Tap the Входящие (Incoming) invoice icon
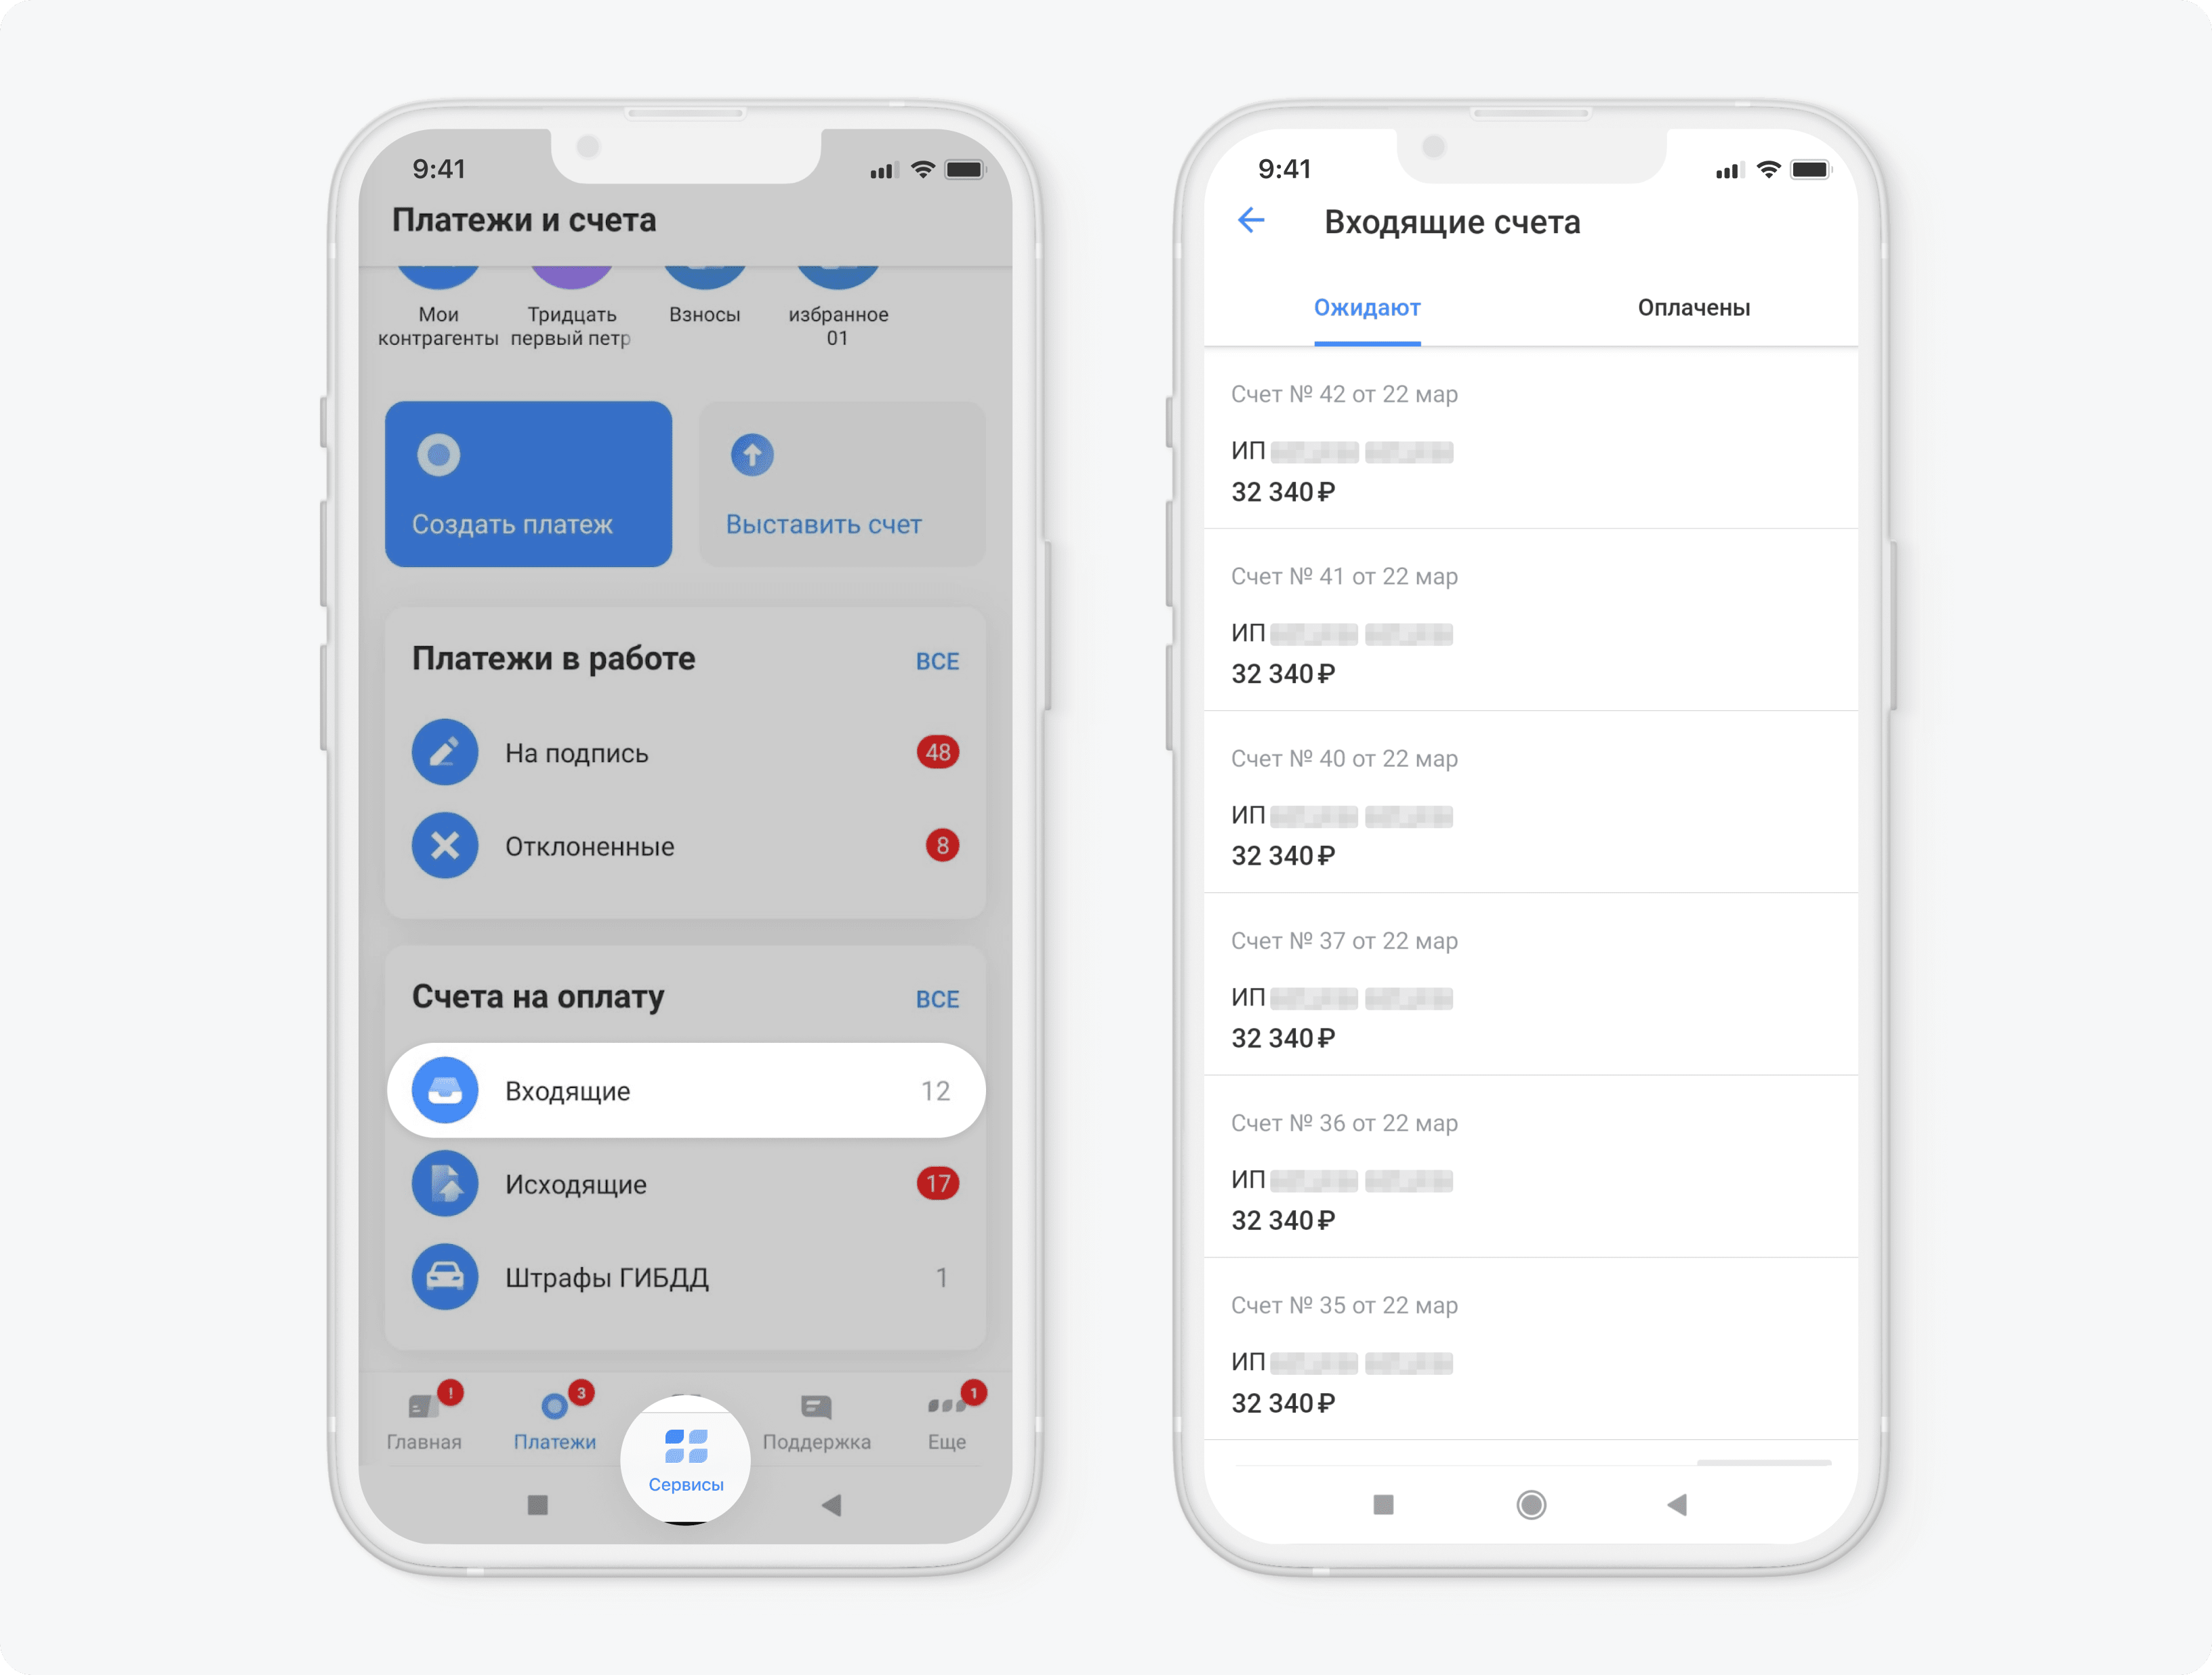2212x1675 pixels. click(445, 1089)
